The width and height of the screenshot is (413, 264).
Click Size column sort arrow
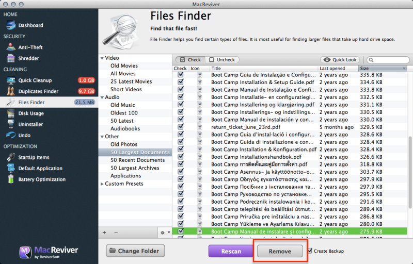tap(404, 69)
